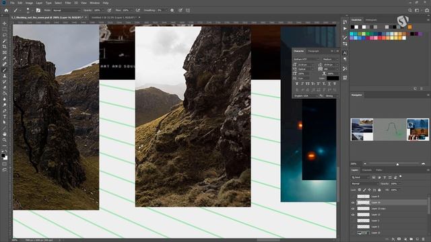Create a new layer
431x242 pixels.
point(418,239)
